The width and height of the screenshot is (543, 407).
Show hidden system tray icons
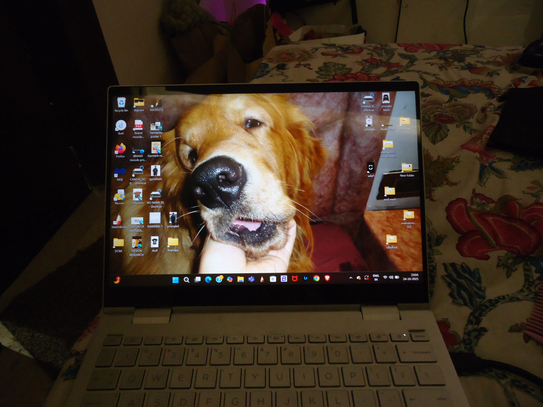click(351, 278)
